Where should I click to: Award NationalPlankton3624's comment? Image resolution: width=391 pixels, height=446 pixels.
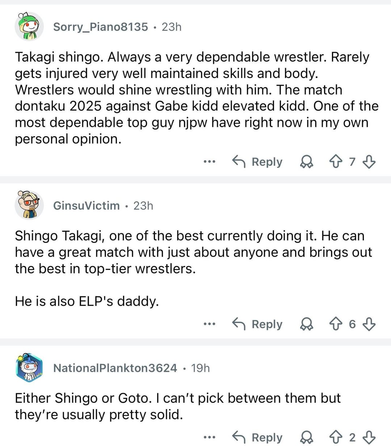pyautogui.click(x=307, y=437)
